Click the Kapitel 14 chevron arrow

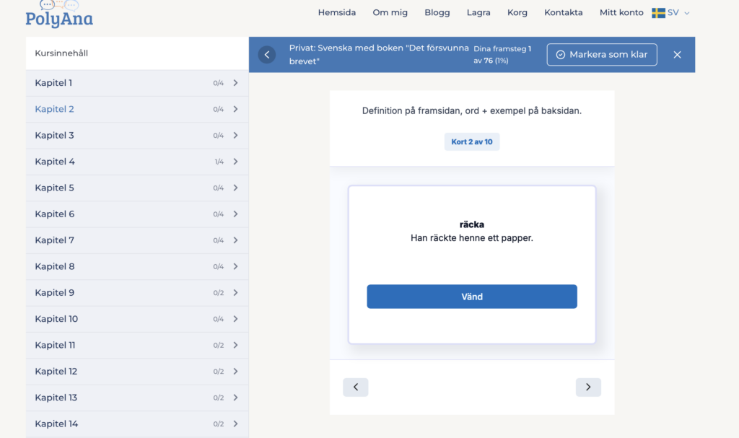coord(235,424)
